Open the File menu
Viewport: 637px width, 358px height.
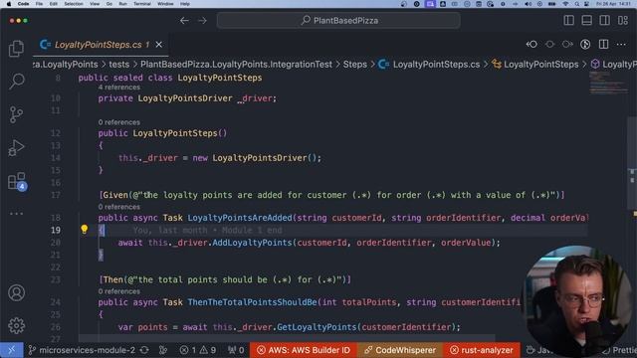39,4
